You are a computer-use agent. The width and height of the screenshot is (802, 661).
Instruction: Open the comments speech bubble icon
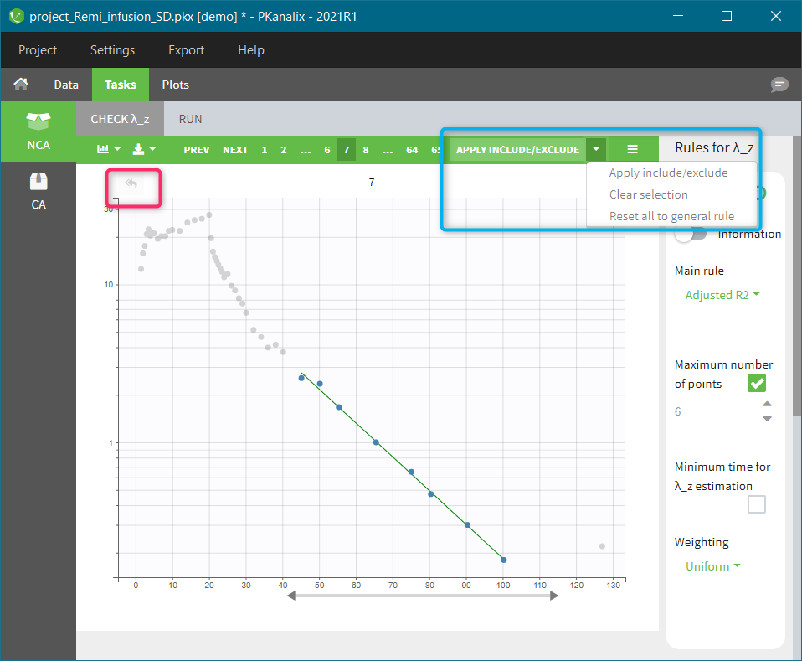pyautogui.click(x=779, y=85)
